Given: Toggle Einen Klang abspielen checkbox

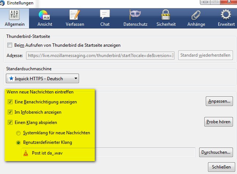Looking at the screenshot, I should tap(10, 122).
